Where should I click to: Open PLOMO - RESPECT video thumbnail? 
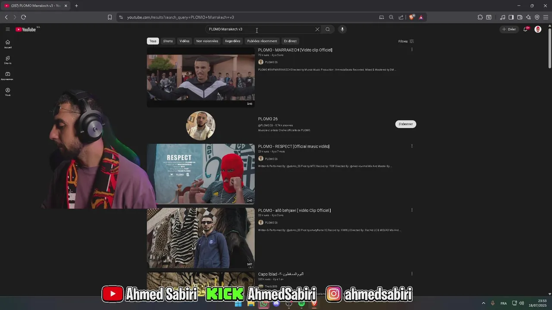[x=201, y=174]
